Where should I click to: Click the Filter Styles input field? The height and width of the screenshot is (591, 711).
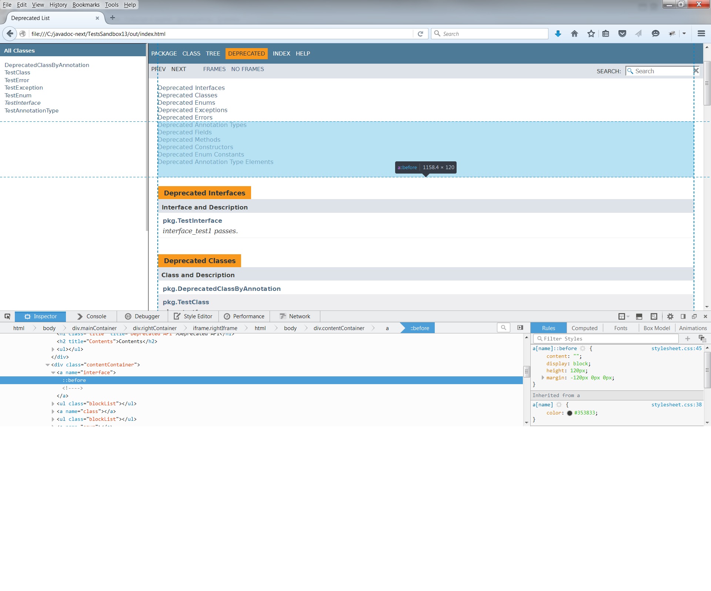click(607, 339)
